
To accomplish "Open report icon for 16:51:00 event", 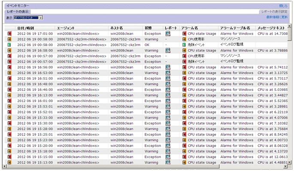I will point(168,78).
